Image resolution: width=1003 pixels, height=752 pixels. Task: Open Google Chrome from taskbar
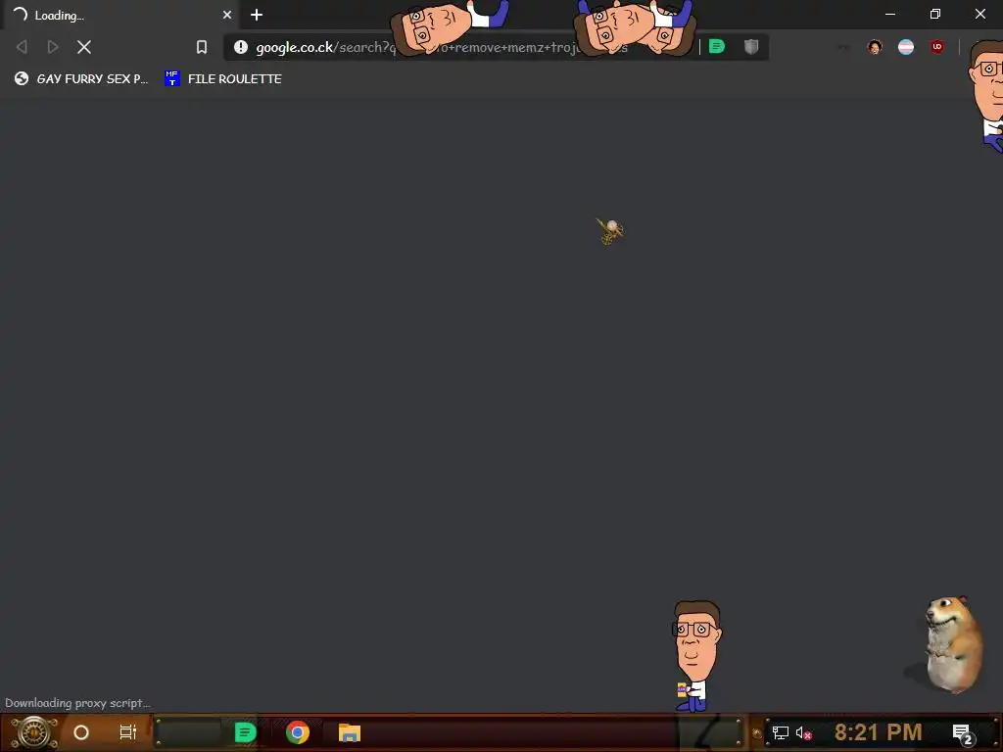(x=298, y=732)
